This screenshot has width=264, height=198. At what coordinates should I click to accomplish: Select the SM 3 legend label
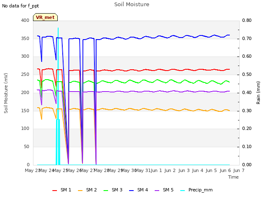(117, 190)
